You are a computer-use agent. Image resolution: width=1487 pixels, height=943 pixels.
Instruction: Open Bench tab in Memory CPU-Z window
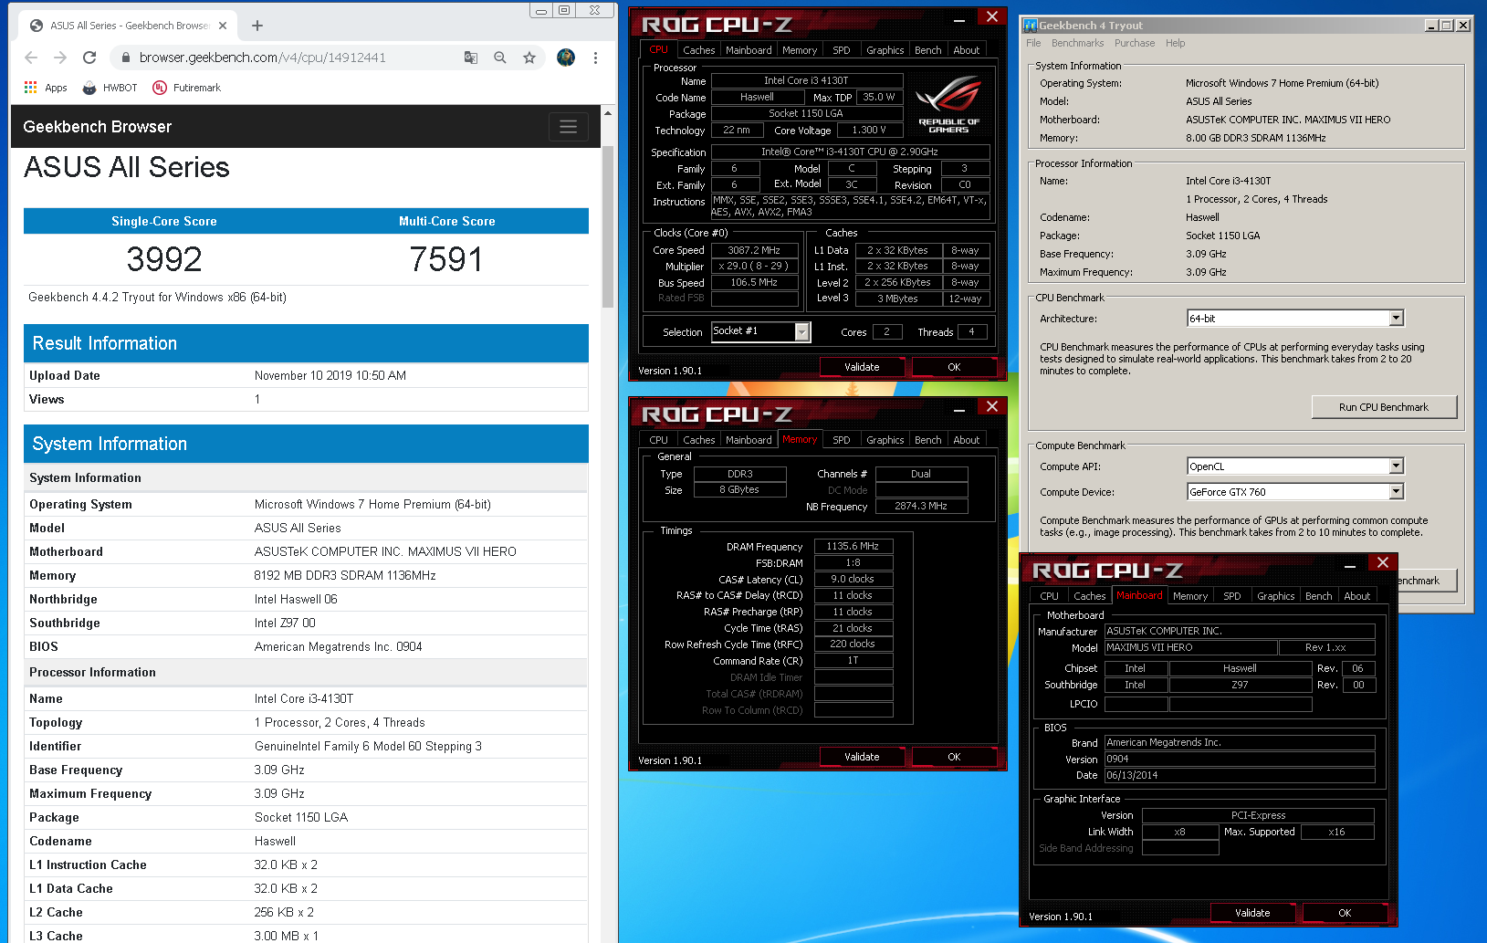coord(927,440)
